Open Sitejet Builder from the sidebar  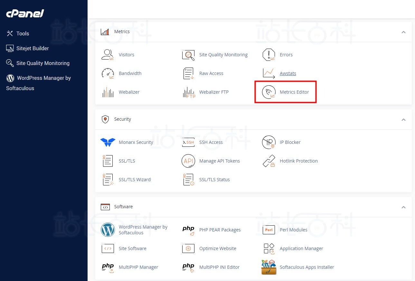click(28, 48)
